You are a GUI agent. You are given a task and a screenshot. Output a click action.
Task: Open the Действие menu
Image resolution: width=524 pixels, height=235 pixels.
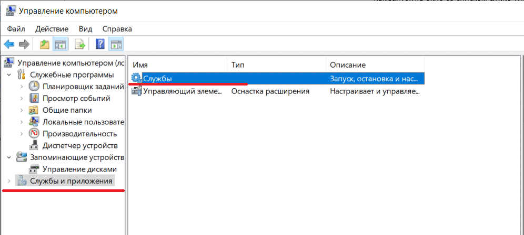(52, 29)
